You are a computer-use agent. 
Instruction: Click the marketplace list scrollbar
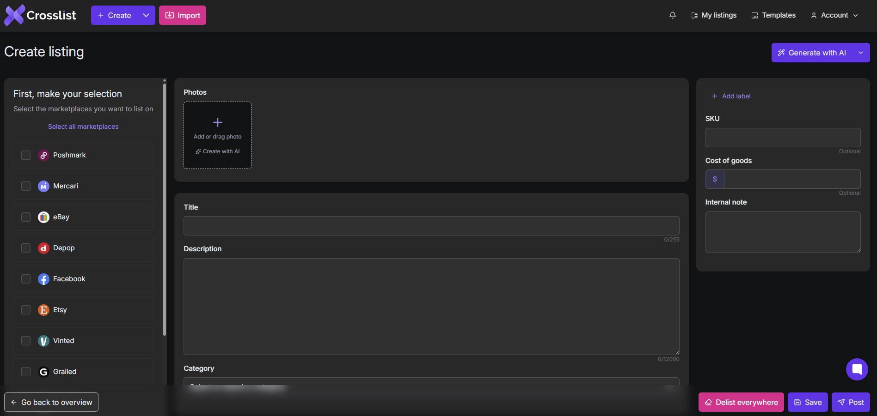(165, 209)
